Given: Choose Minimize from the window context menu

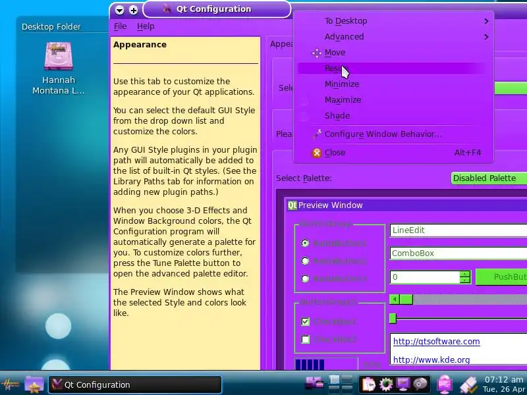Looking at the screenshot, I should coord(393,84).
